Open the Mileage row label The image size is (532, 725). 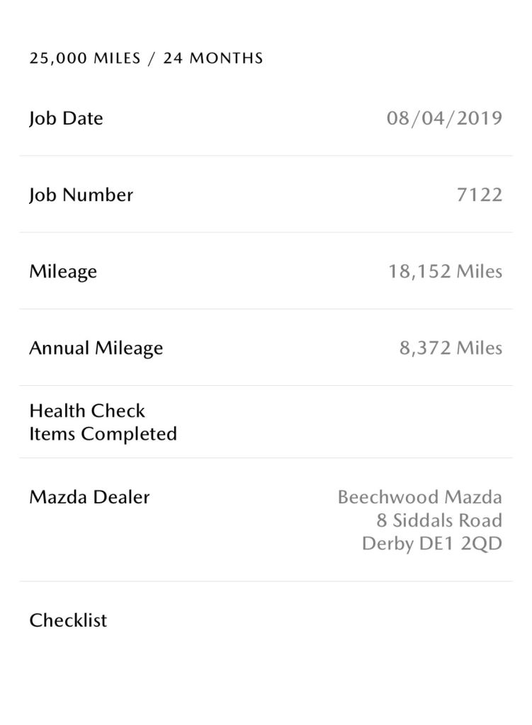pos(63,271)
